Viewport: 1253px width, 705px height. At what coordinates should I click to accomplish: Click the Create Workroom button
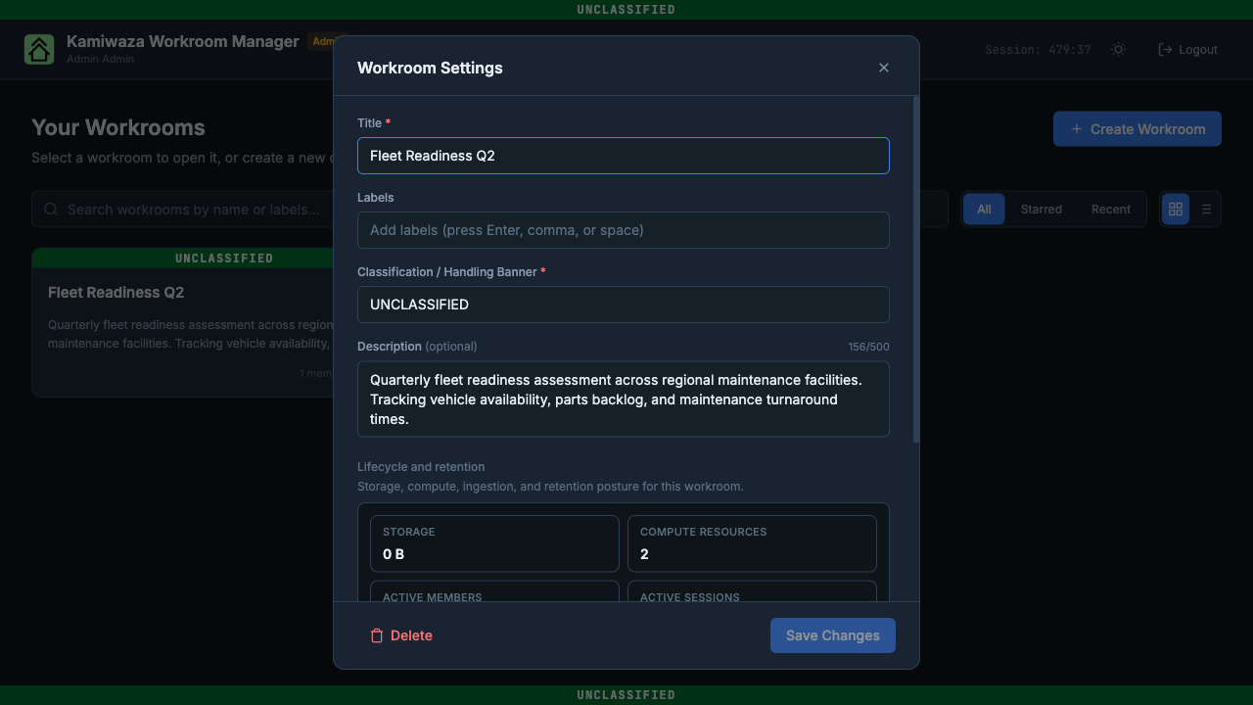click(1137, 129)
